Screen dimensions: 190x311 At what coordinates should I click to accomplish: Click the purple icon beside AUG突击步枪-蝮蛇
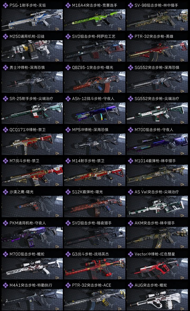pyautogui.click(x=130, y=285)
